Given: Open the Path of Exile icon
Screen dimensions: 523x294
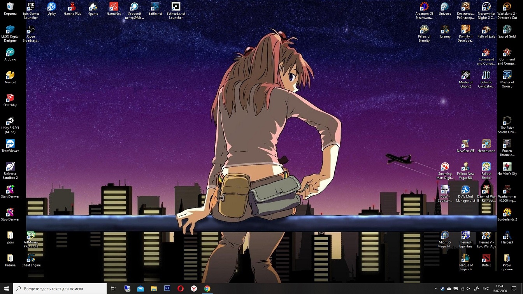Looking at the screenshot, I should [x=486, y=32].
